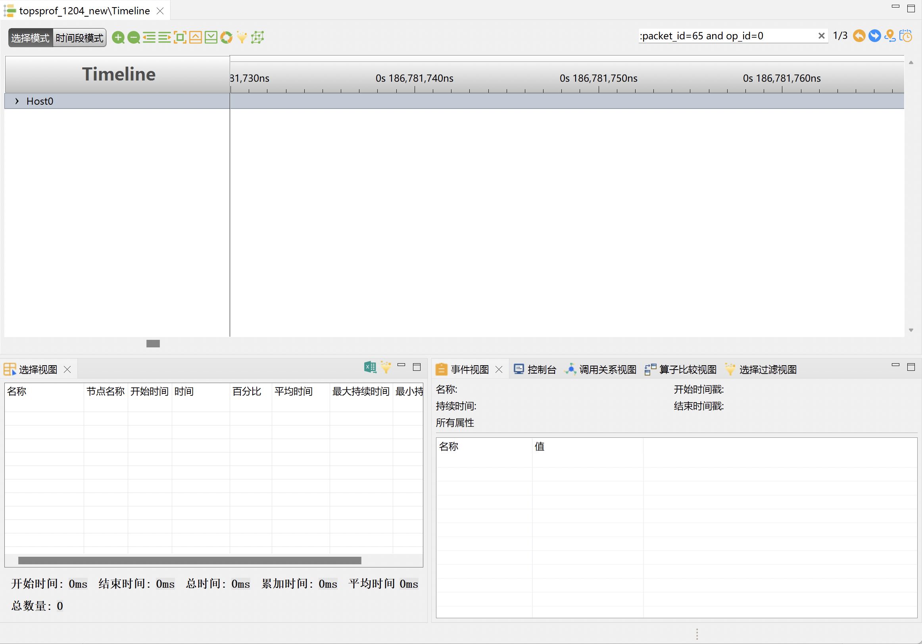Select the 事件视图 tab
The width and height of the screenshot is (922, 644).
pyautogui.click(x=469, y=369)
